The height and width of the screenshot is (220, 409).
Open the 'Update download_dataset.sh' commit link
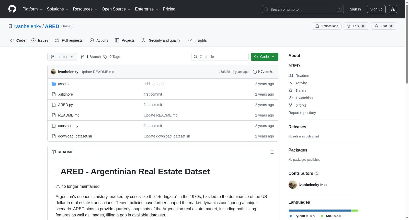click(x=167, y=136)
